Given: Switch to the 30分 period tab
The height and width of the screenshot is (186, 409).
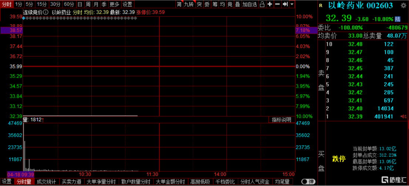Looking at the screenshot, I should tap(55, 4).
